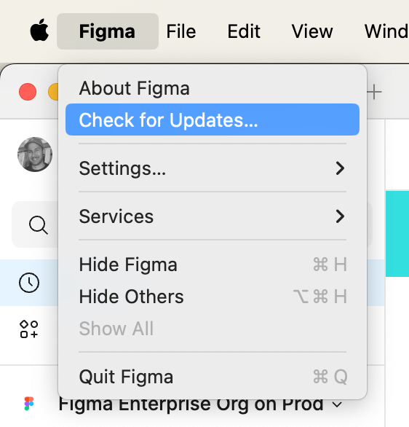409x427 pixels.
Task: Open the Community shapes-plus icon
Action: (29, 329)
